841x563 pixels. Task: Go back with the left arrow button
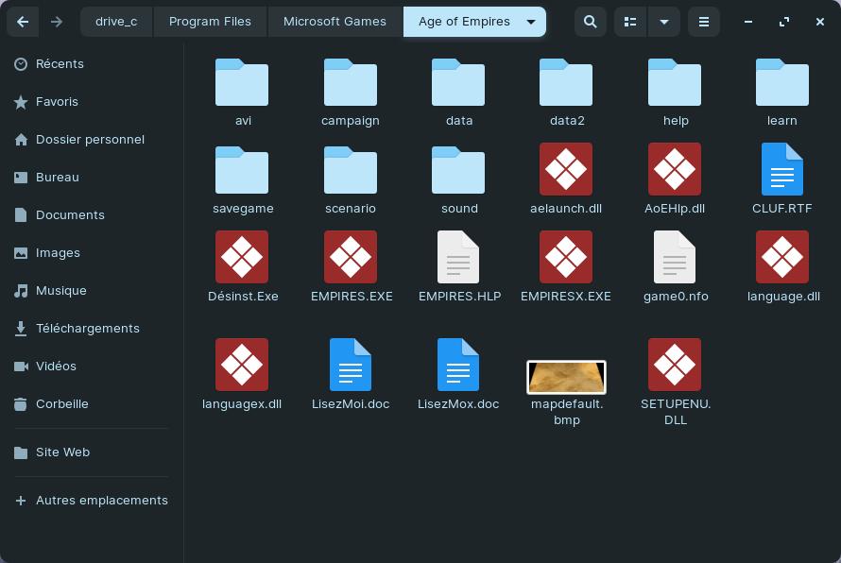pyautogui.click(x=23, y=22)
